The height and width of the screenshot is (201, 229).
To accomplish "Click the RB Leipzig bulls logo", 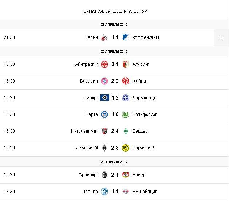I will [126, 192].
